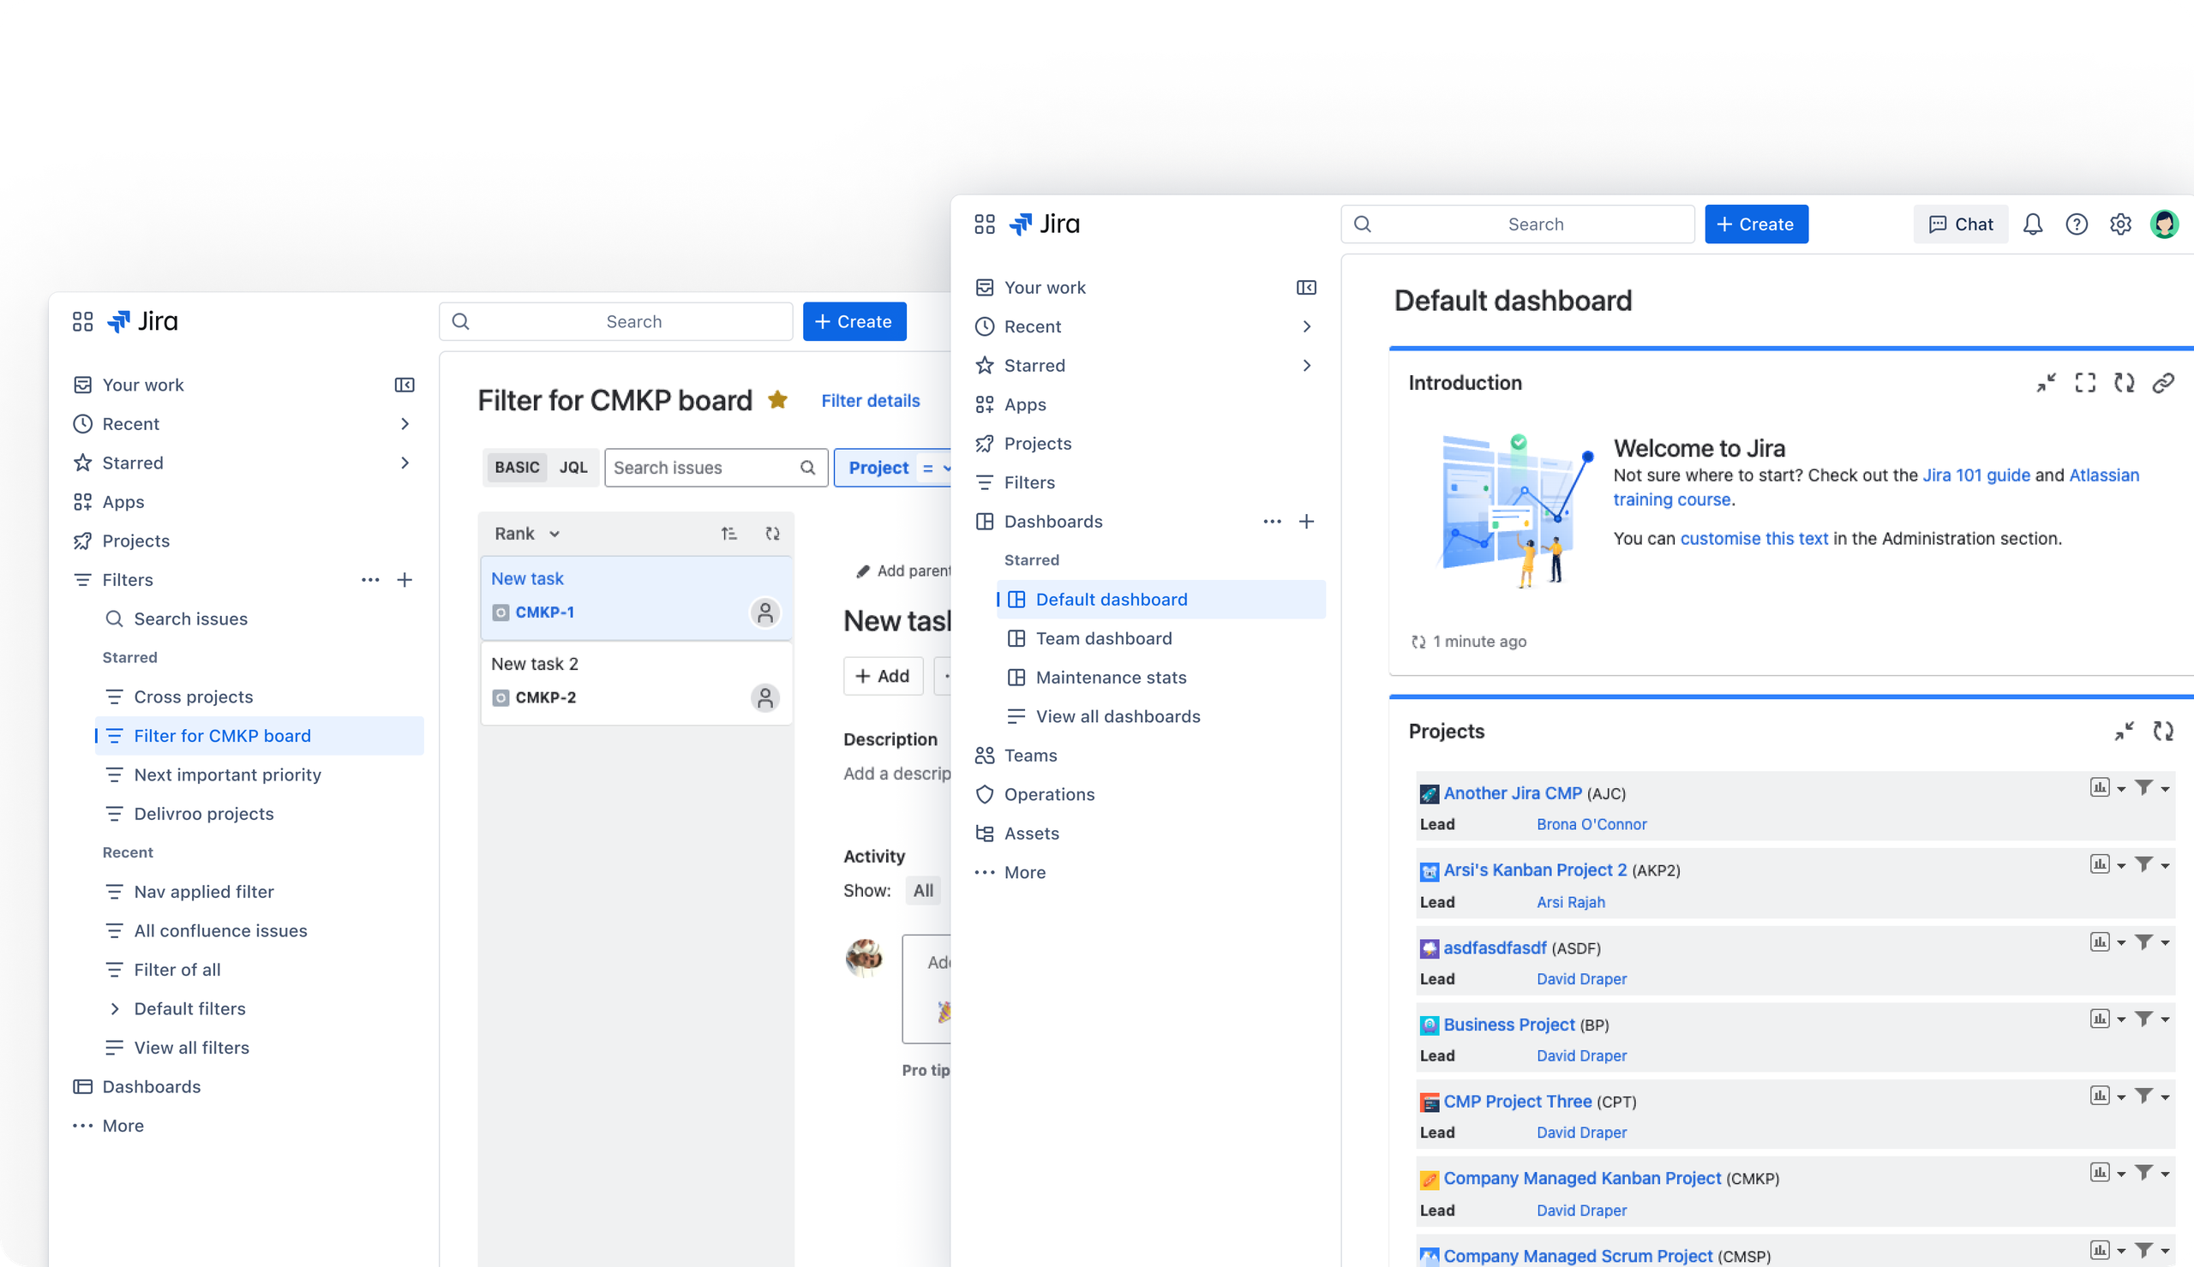Open Next important priority filter
This screenshot has width=2194, height=1267.
[x=260, y=775]
